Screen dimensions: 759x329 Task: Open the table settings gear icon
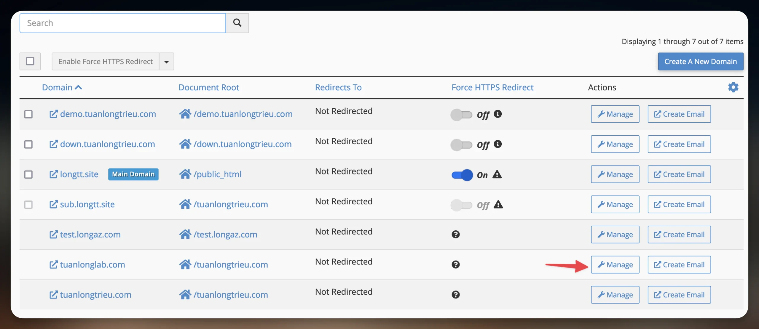733,87
